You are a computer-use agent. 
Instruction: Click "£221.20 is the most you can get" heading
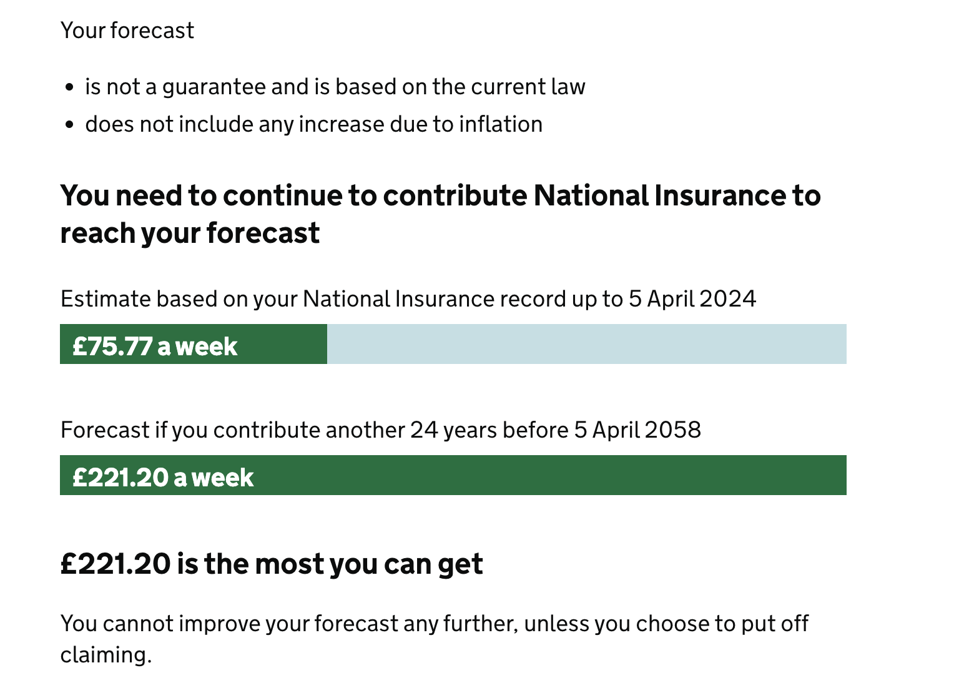pos(272,564)
